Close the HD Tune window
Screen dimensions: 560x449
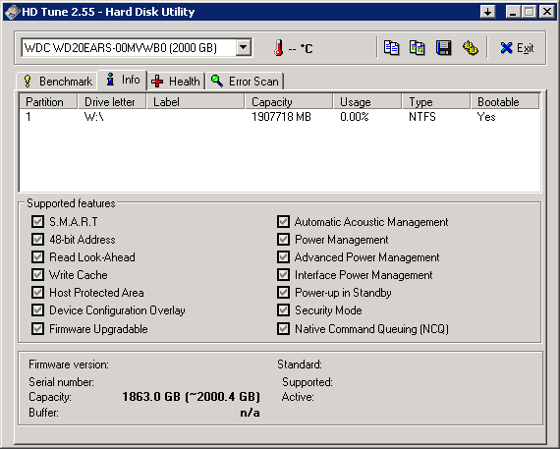point(547,12)
